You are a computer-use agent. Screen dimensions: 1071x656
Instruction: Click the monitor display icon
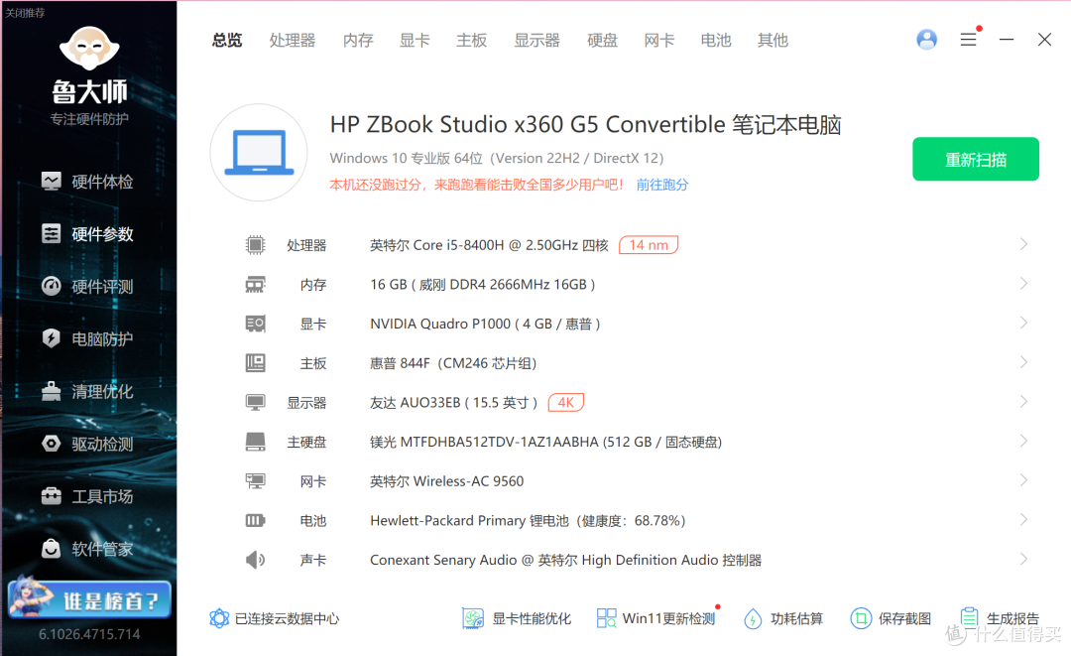[x=256, y=403]
